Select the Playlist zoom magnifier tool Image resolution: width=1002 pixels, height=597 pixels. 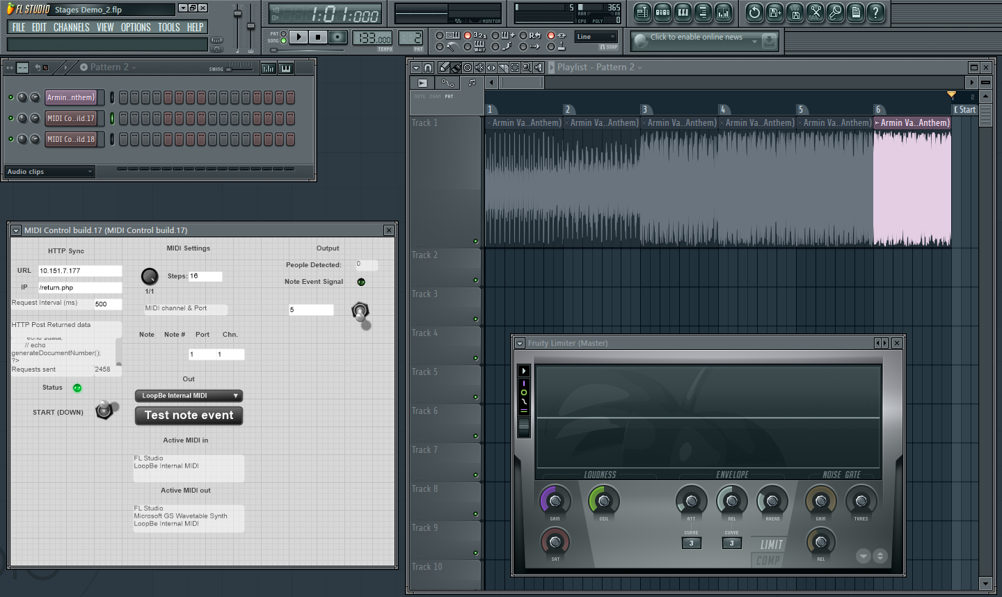527,67
